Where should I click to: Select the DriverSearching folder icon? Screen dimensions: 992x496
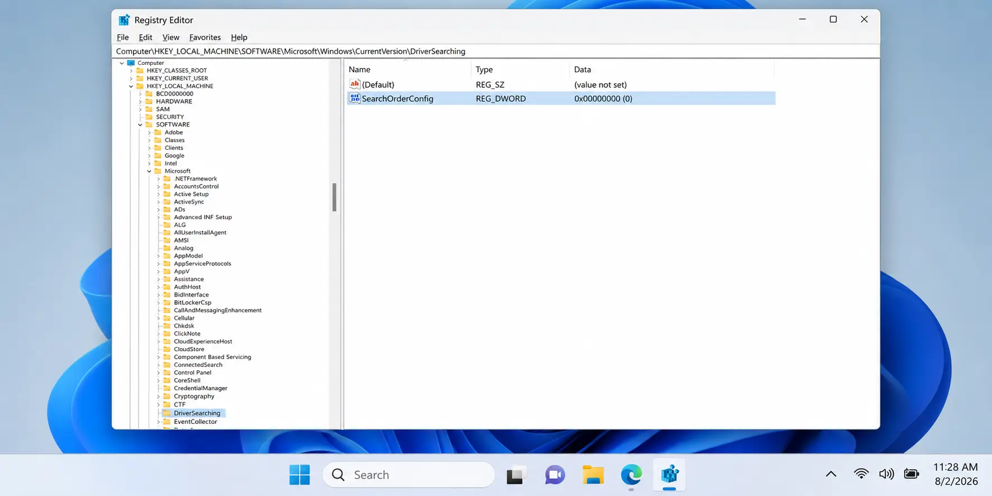(x=167, y=413)
